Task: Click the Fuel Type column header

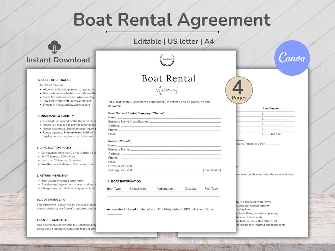Action: coord(211,189)
